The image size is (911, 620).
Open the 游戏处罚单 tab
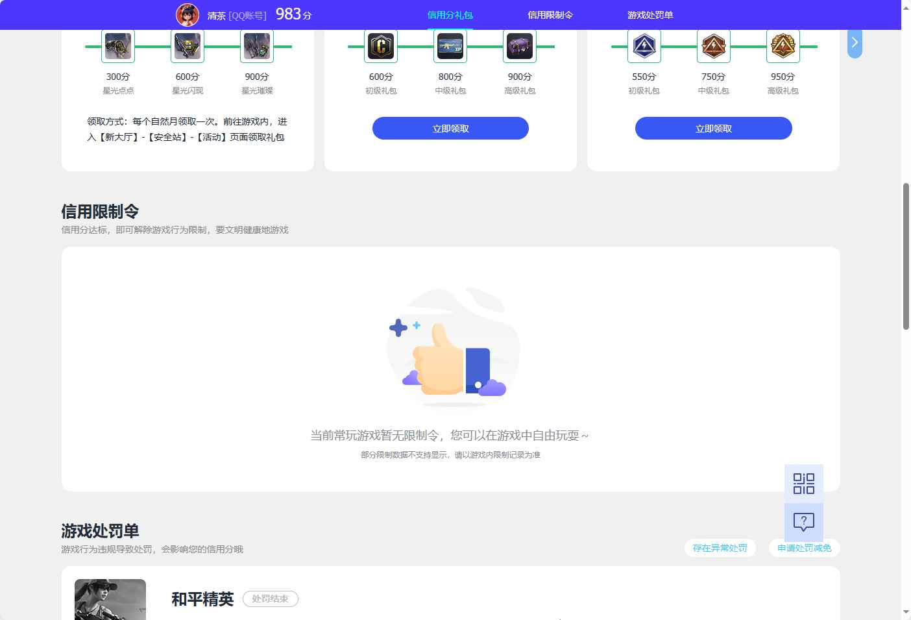pyautogui.click(x=649, y=14)
